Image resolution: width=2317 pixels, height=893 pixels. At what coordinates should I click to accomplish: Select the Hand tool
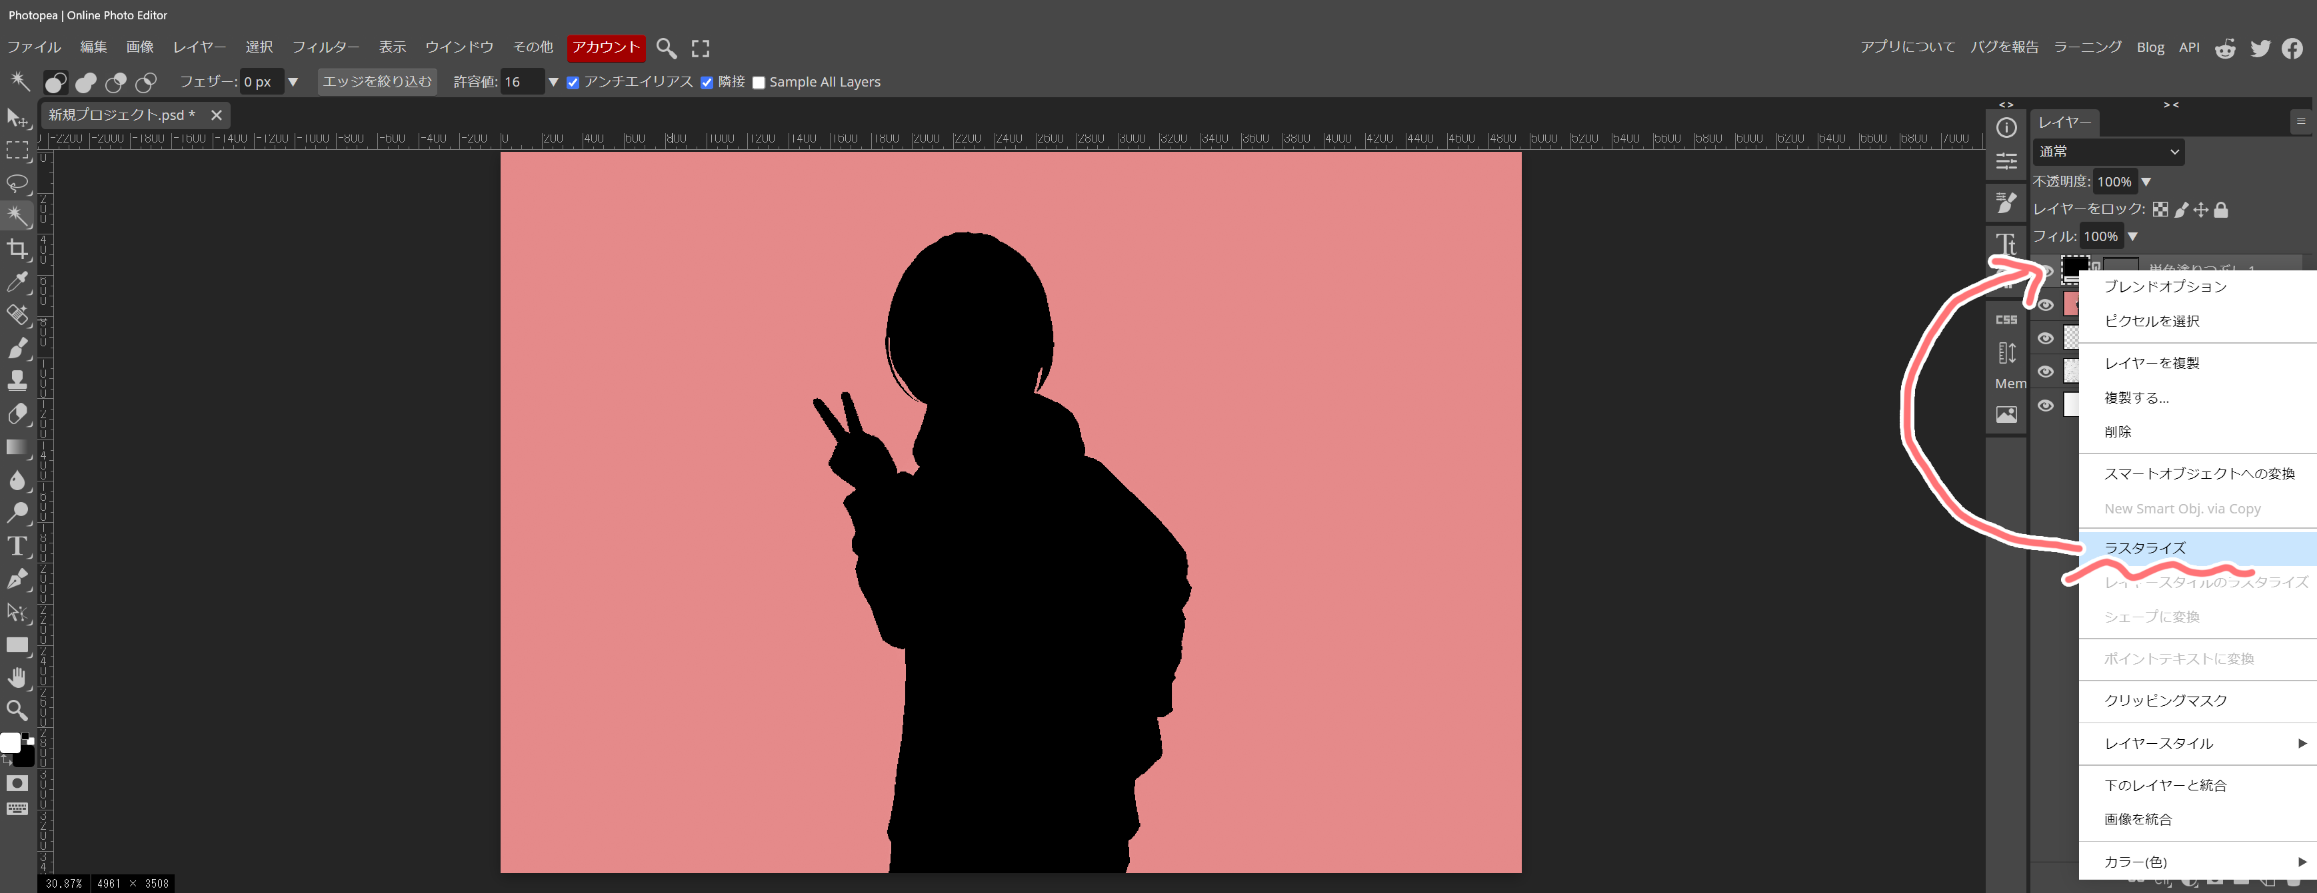coord(17,677)
